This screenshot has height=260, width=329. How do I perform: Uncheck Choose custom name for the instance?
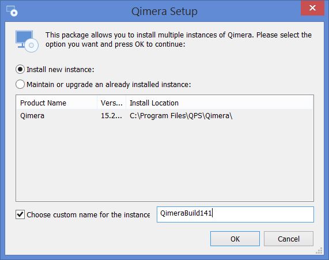tap(20, 214)
